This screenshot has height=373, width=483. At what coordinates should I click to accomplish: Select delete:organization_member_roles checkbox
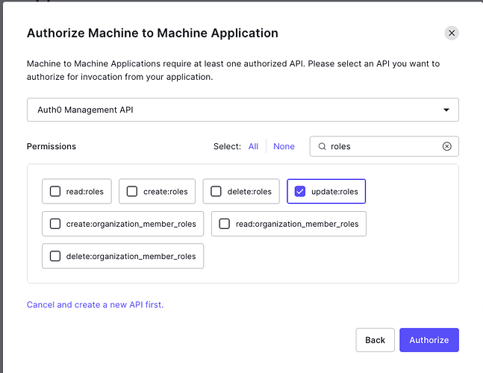click(x=55, y=256)
